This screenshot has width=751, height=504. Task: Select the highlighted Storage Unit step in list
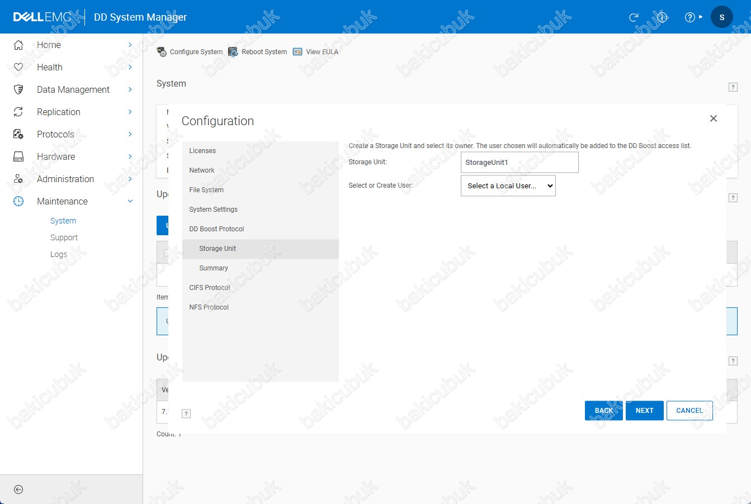point(261,249)
